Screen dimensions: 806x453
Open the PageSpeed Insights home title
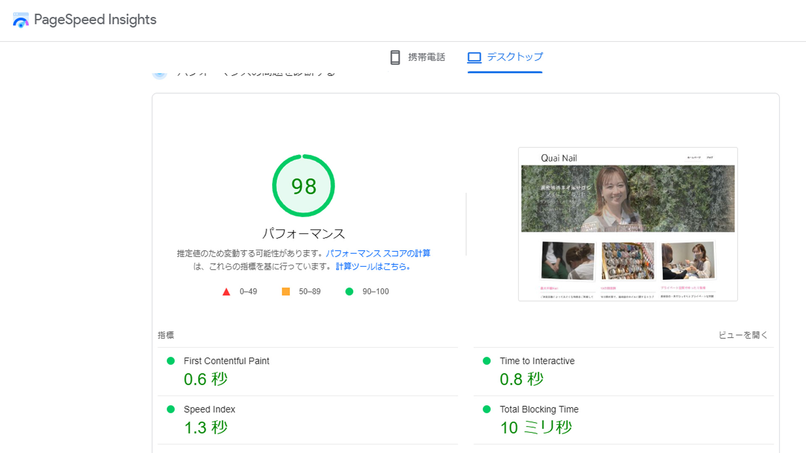[95, 20]
